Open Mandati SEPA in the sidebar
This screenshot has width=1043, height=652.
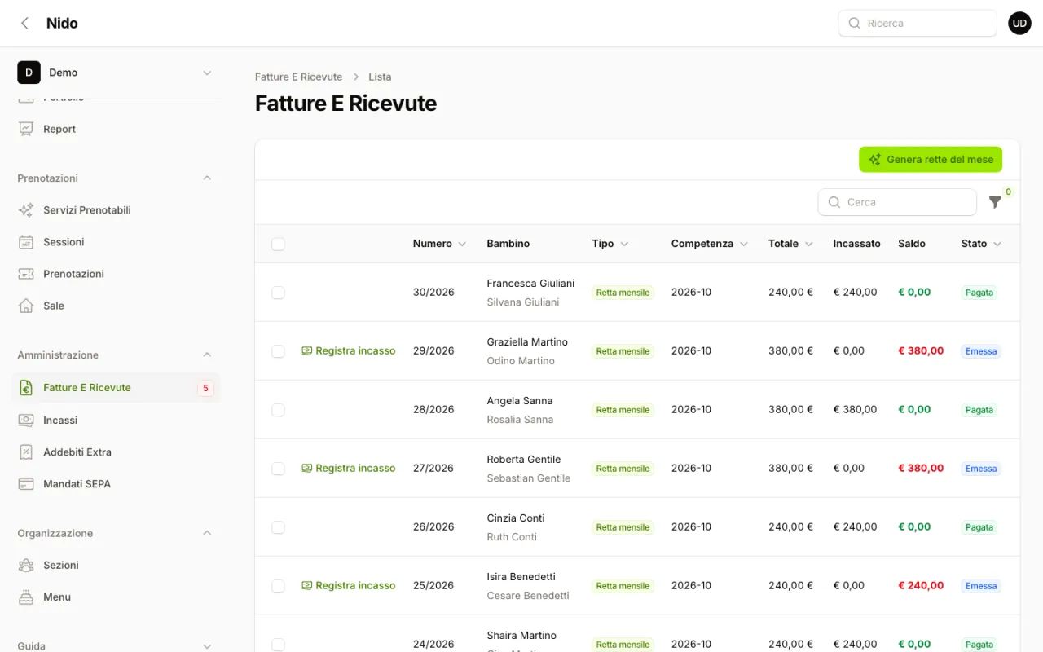(x=116, y=483)
